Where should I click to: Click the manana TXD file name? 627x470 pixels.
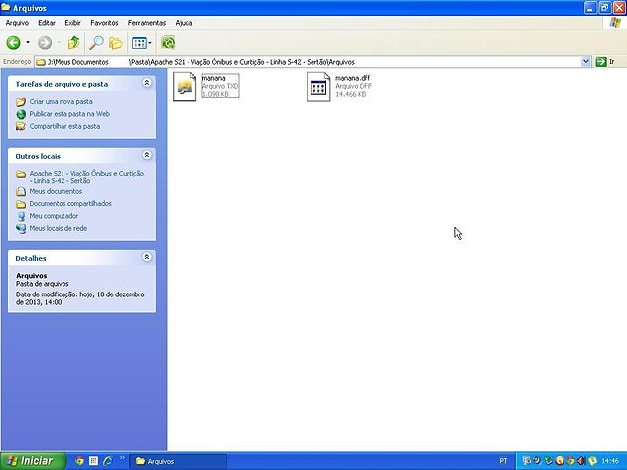(x=214, y=78)
